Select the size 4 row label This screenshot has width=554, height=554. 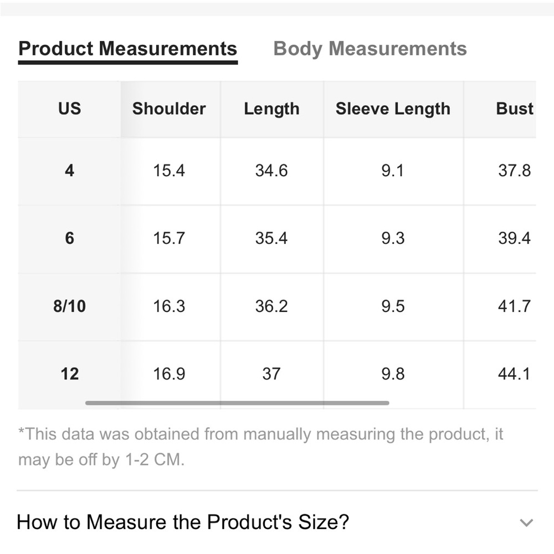point(70,171)
